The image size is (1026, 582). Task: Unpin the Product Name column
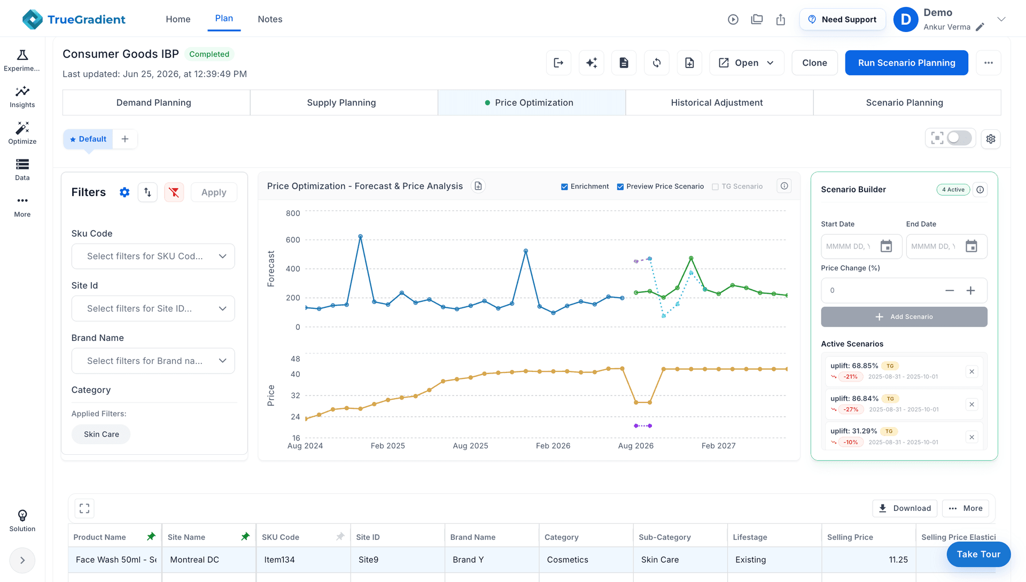[151, 537]
